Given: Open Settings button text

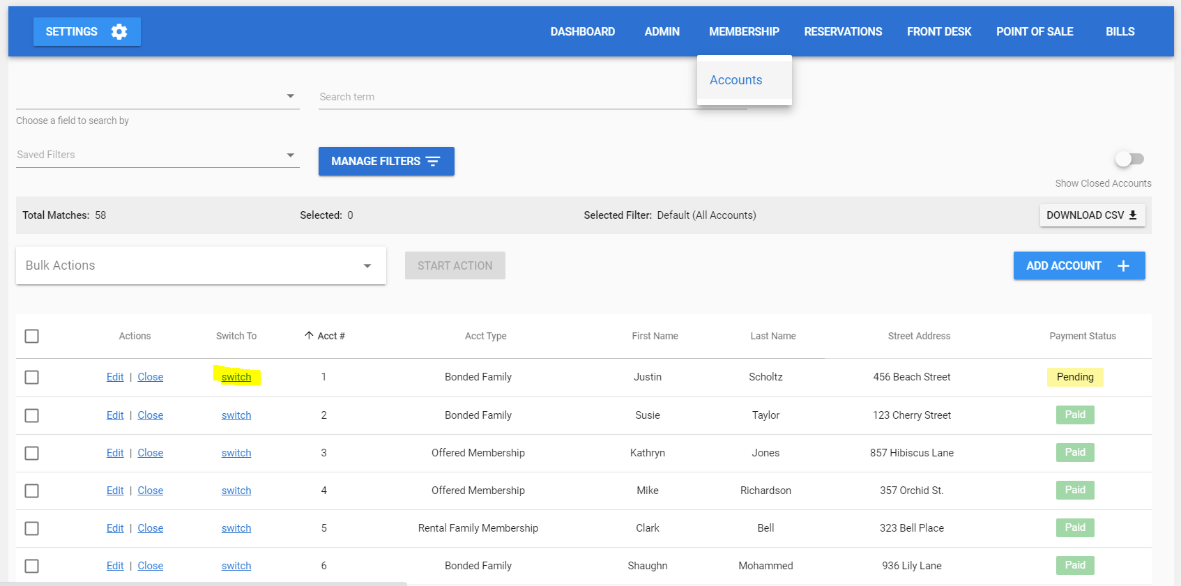Looking at the screenshot, I should click(72, 31).
